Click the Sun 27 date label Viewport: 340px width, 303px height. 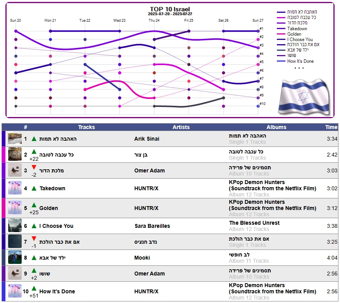(258, 21)
